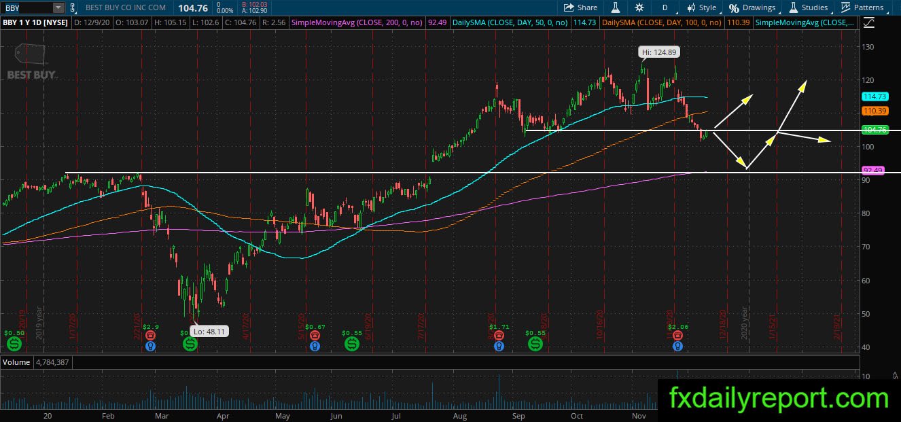Click the $2.06 earnings phone icon
The image size is (901, 422).
click(677, 336)
